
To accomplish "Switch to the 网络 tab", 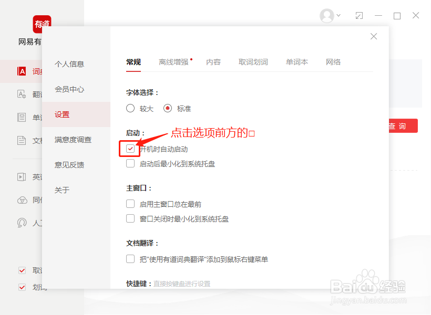I will pos(333,62).
